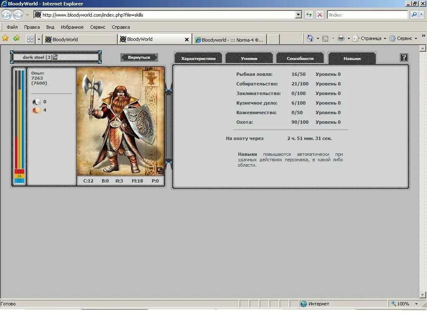427x320 pixels.
Task: Switch to Bloodyworld Norma-4 browser tab
Action: (x=229, y=40)
